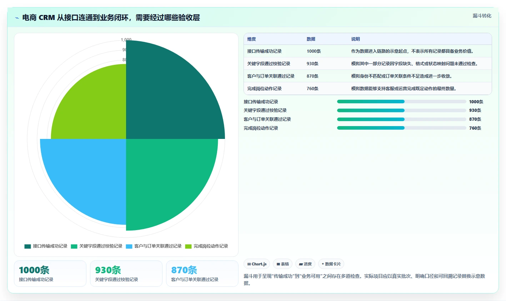Screen dimensions: 506x301
Task: Toggle the 关键字段通过校验记录 legend item
Action: (x=96, y=246)
